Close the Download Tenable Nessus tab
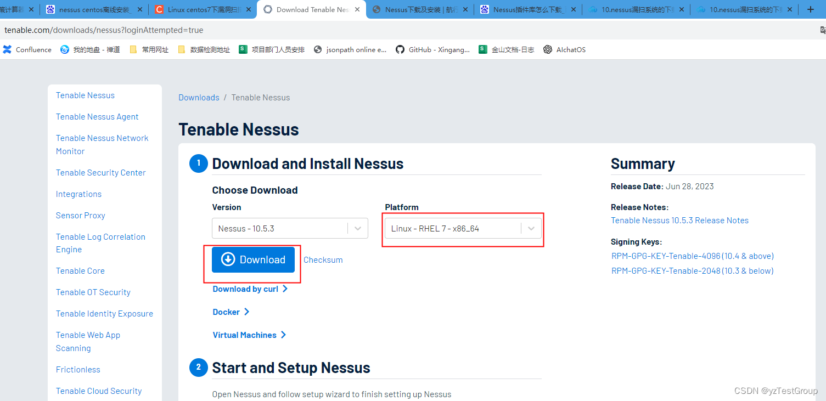 [x=357, y=9]
